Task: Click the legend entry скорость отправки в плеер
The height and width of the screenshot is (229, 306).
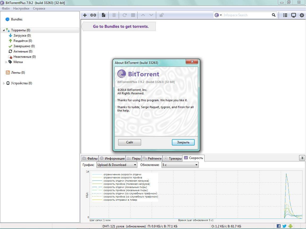Action: click(x=120, y=200)
